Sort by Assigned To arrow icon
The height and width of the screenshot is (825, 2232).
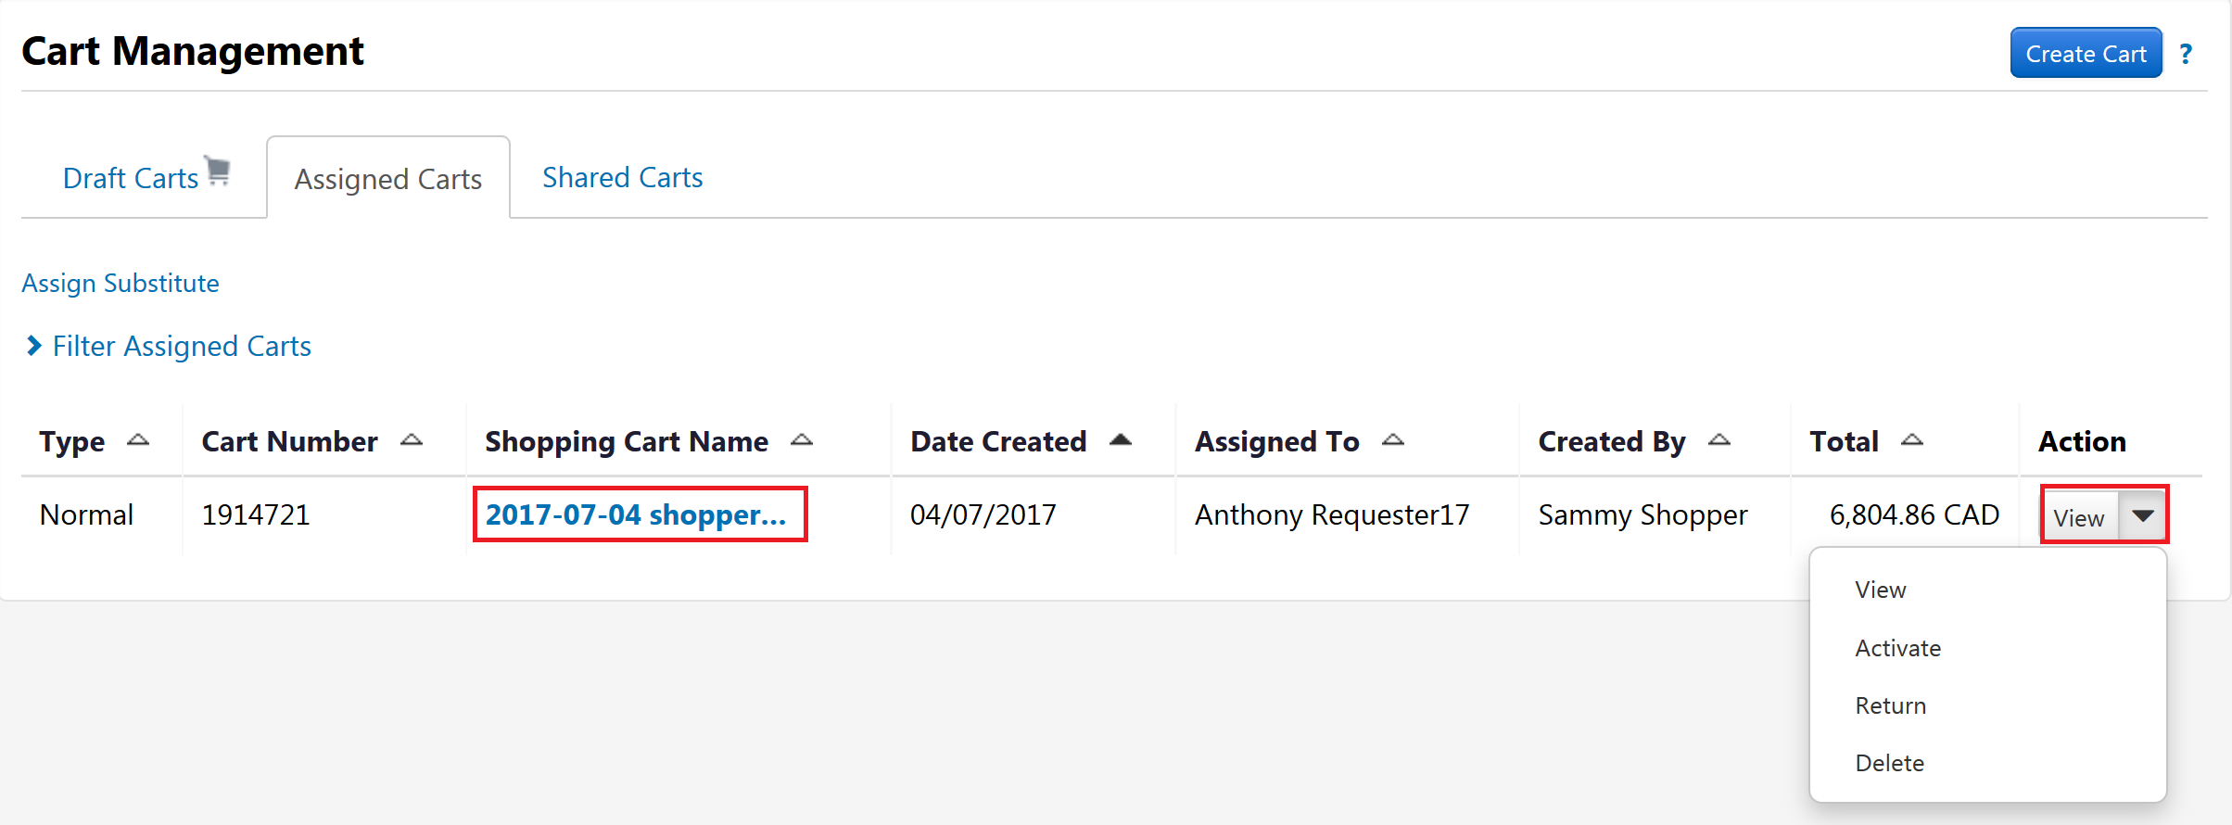[x=1393, y=440]
